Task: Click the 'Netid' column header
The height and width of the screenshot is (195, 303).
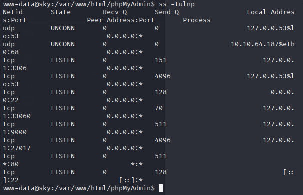Action: (13, 12)
